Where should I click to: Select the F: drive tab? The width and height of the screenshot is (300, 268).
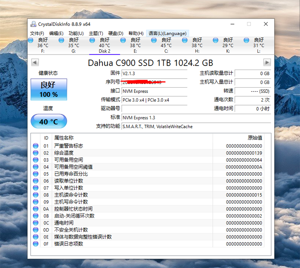[43, 45]
